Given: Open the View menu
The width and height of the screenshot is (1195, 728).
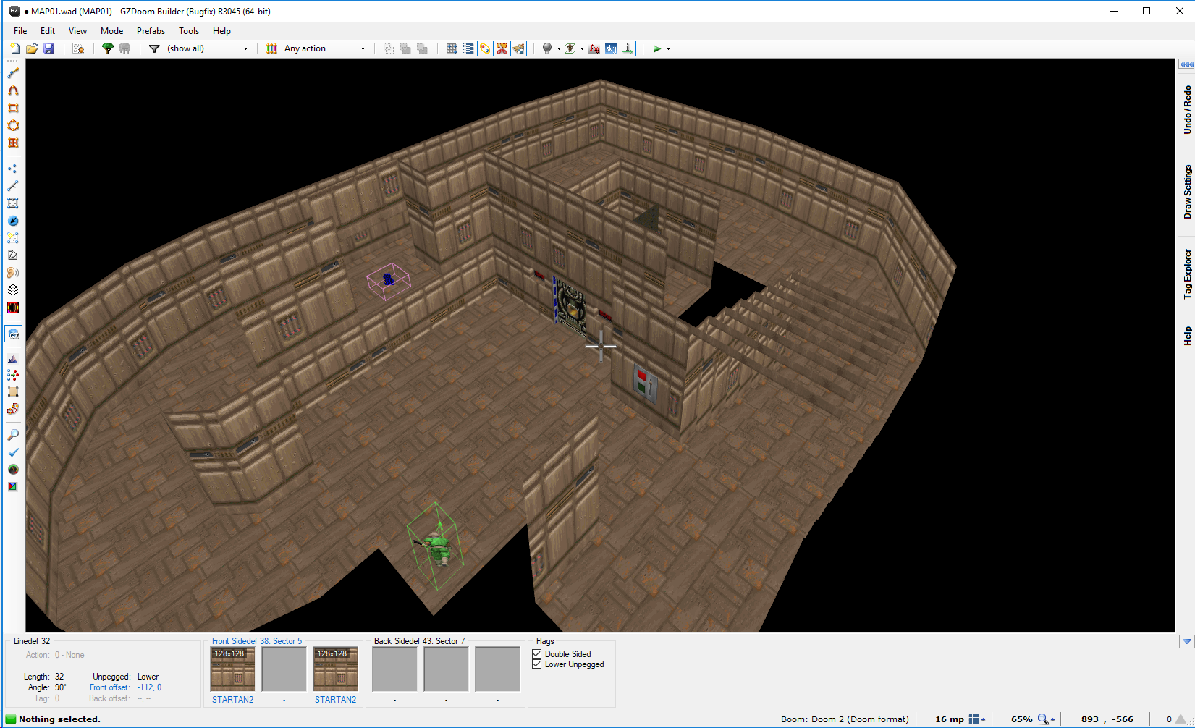Looking at the screenshot, I should click(x=77, y=31).
